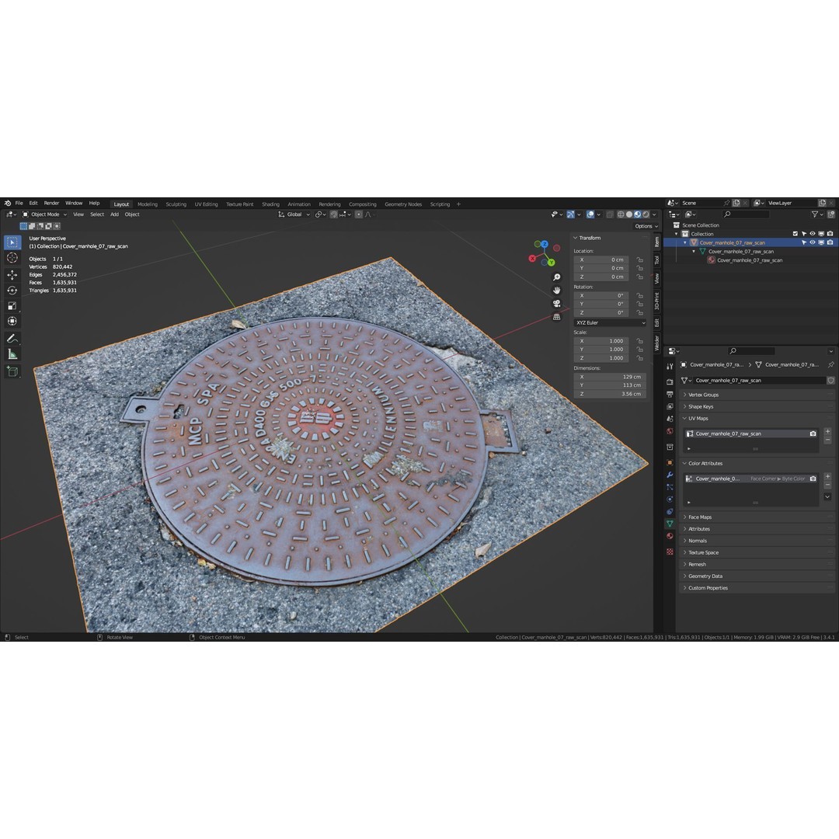The width and height of the screenshot is (839, 839).
Task: Collapse Collection tree in outliner
Action: click(677, 234)
